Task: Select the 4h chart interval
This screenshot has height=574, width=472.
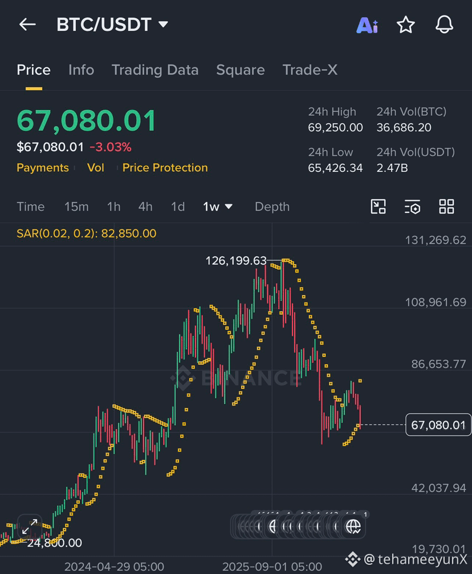Action: pyautogui.click(x=145, y=207)
